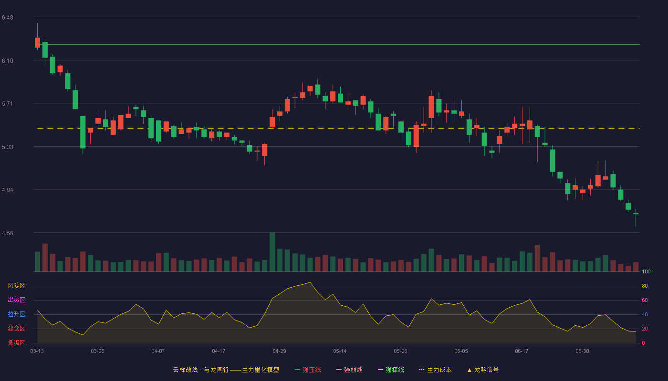The height and width of the screenshot is (381, 668).
Task: Click the 03-25 date label
Action: pos(97,351)
